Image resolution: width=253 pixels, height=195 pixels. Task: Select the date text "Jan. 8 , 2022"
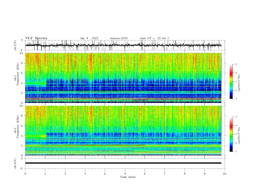point(89,38)
